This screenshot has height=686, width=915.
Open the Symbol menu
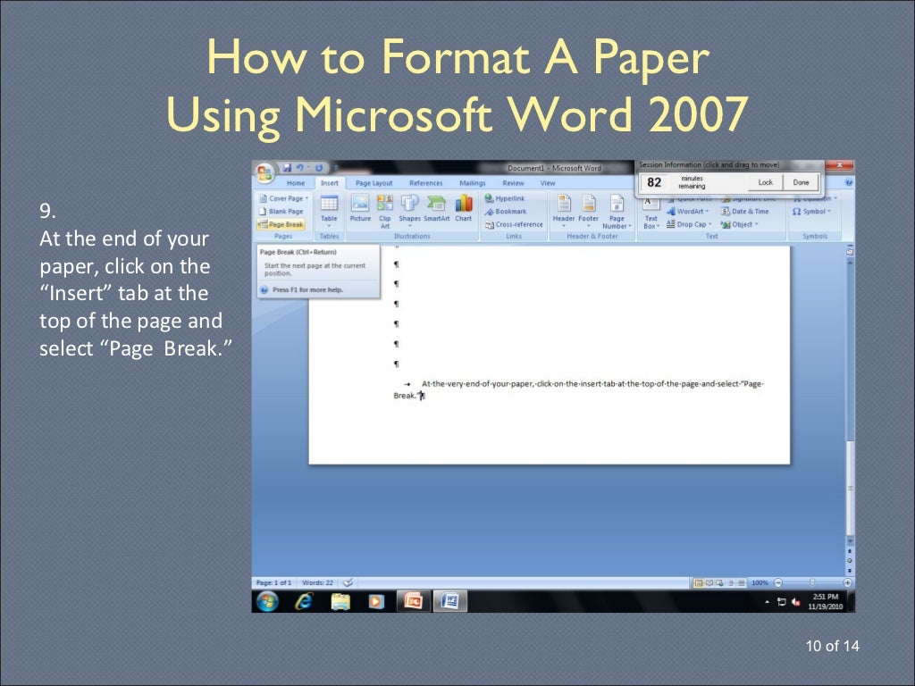[x=811, y=211]
